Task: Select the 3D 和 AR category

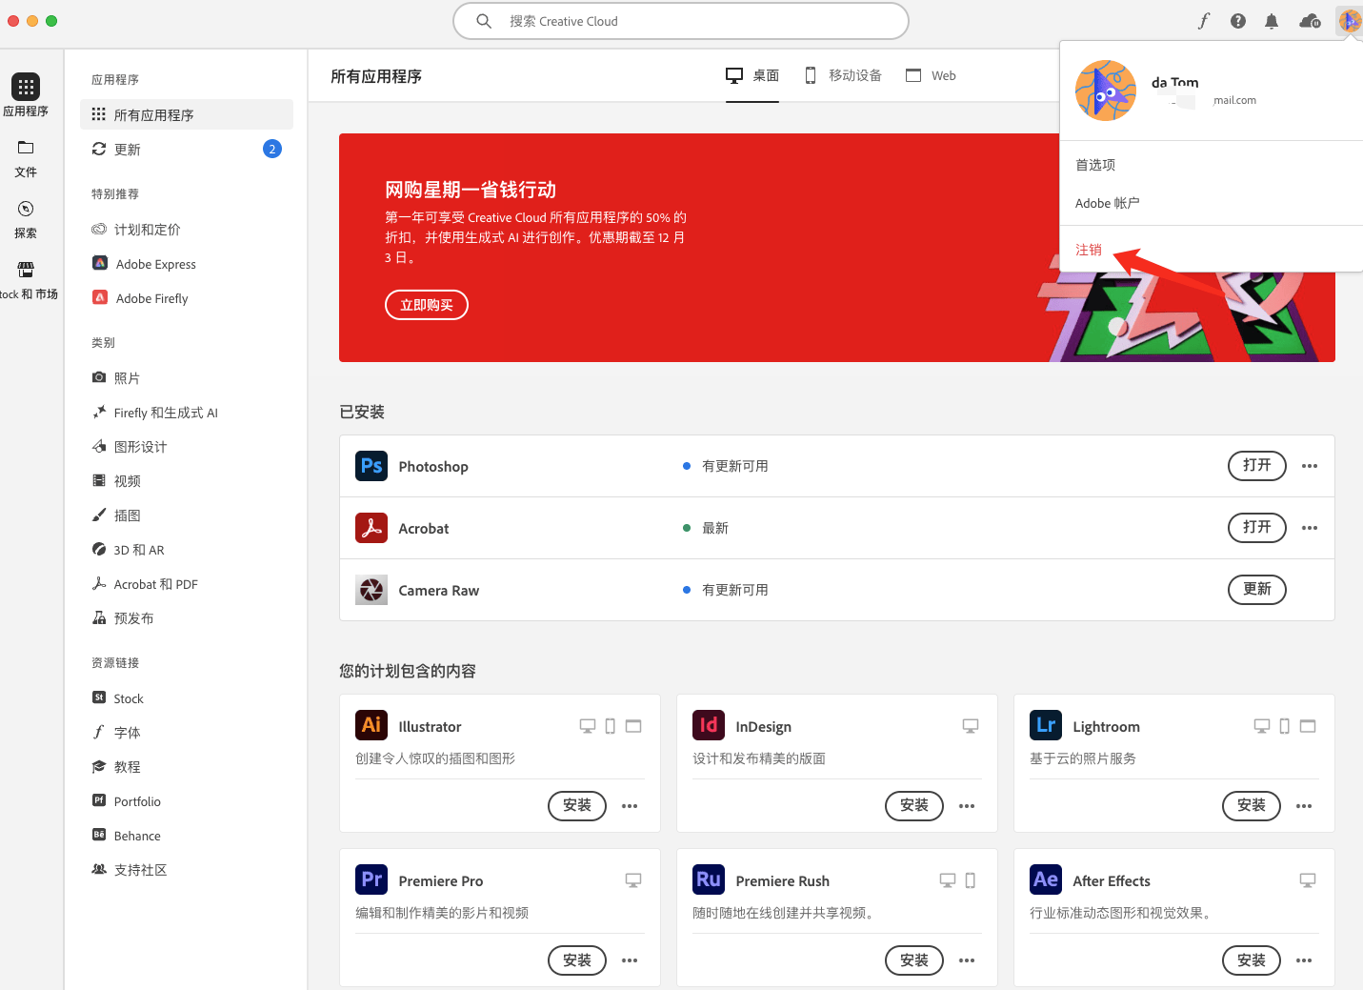Action: click(187, 550)
